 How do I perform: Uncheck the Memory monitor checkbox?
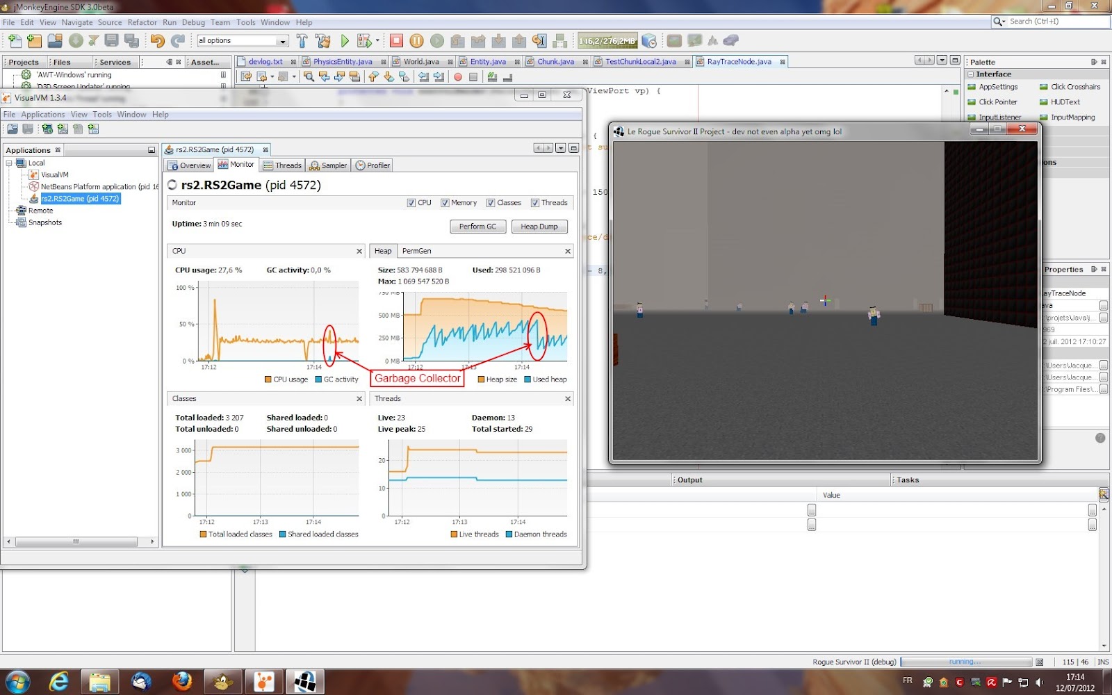[445, 203]
